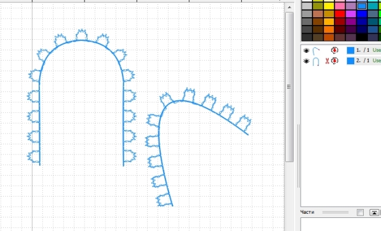The height and width of the screenshot is (231, 381).
Task: Click the scissors trim icon on object 2
Action: point(327,61)
